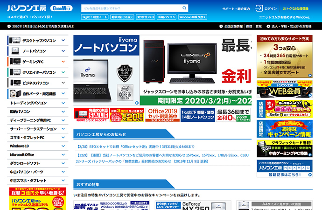
Task: Click the arrow icon on 3つの安心 banner
Action: (x=310, y=75)
